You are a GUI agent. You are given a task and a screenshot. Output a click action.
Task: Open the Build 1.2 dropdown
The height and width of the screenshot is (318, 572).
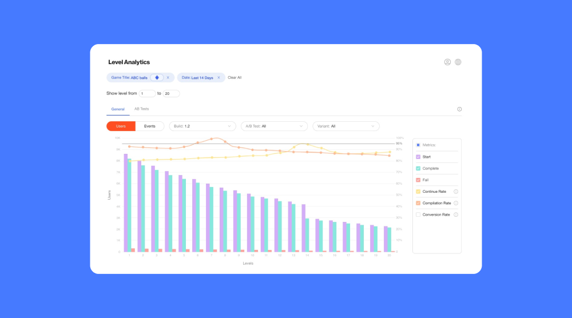pos(202,126)
